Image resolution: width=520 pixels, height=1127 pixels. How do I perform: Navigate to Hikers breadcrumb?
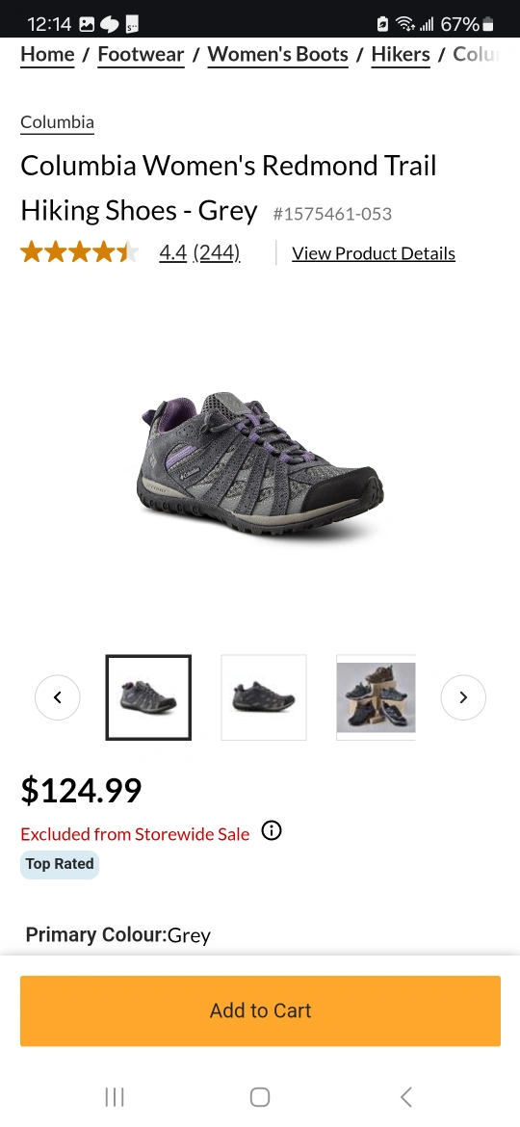pyautogui.click(x=401, y=55)
